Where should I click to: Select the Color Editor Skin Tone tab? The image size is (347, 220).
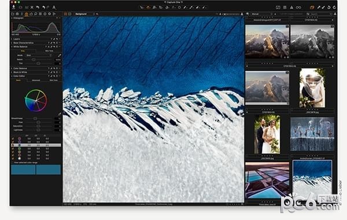point(53,80)
